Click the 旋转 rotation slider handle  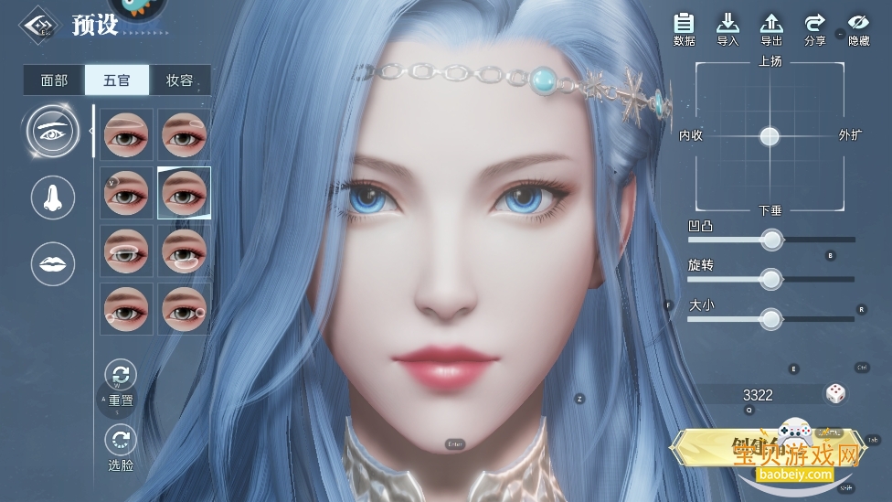[771, 279]
